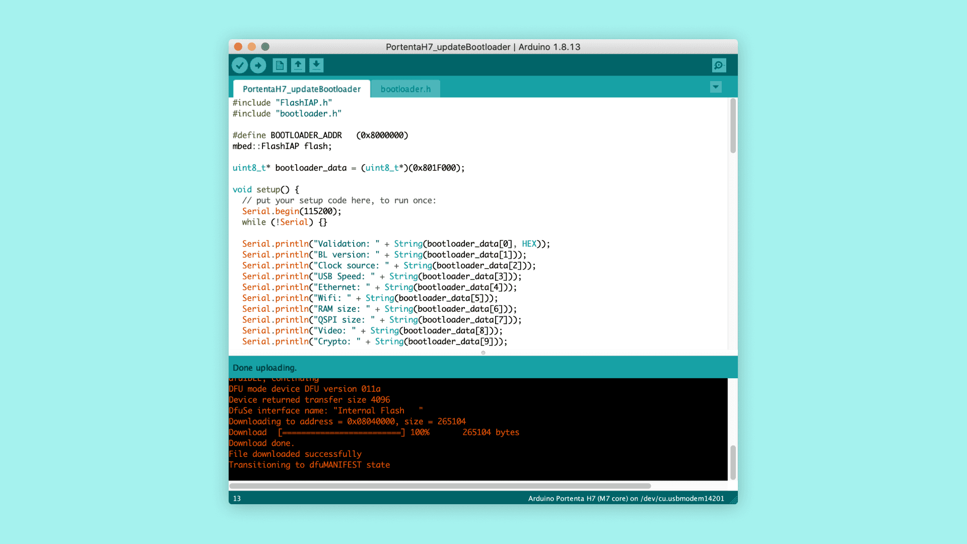Click the console horizontal scrollbar
Viewport: 967px width, 544px height.
(440, 486)
